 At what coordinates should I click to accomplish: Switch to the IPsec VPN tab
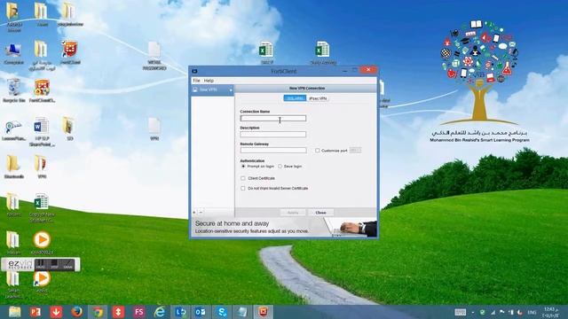[318, 98]
